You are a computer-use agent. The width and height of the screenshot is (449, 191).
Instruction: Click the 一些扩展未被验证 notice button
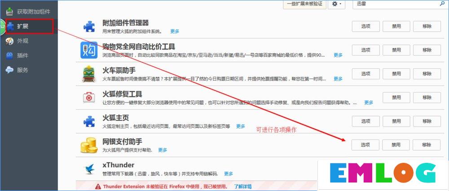[305, 4]
